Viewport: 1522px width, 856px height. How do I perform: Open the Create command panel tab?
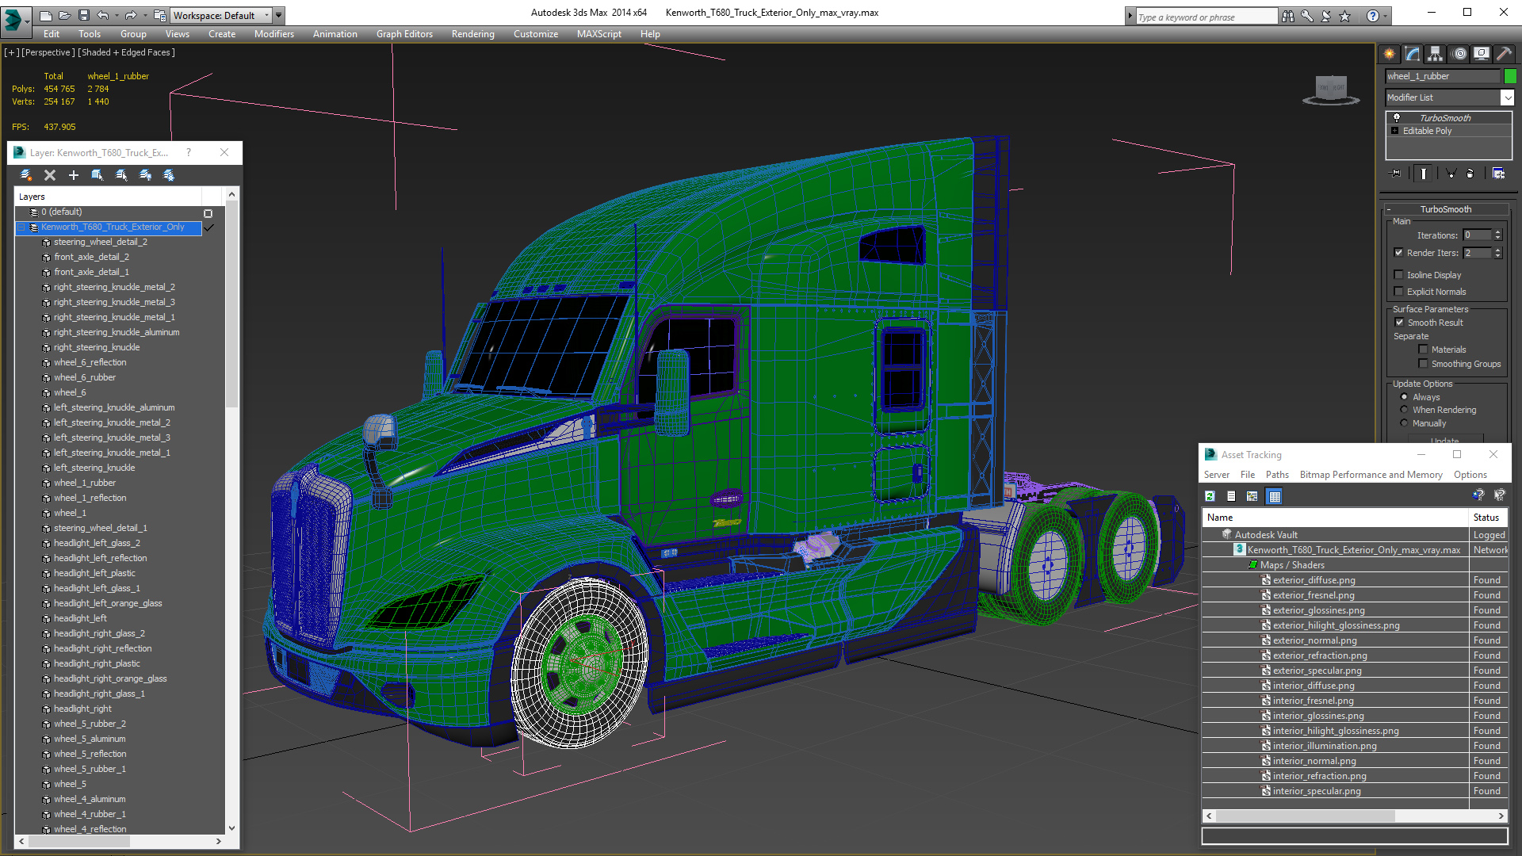1390,54
